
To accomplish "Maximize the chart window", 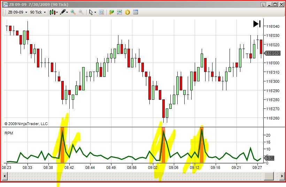I will click(x=275, y=5).
